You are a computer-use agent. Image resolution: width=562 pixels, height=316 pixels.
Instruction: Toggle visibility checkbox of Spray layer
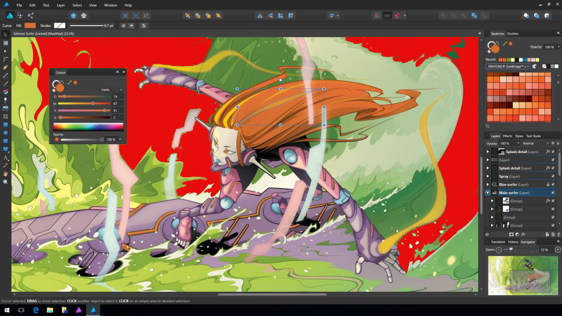pyautogui.click(x=553, y=176)
